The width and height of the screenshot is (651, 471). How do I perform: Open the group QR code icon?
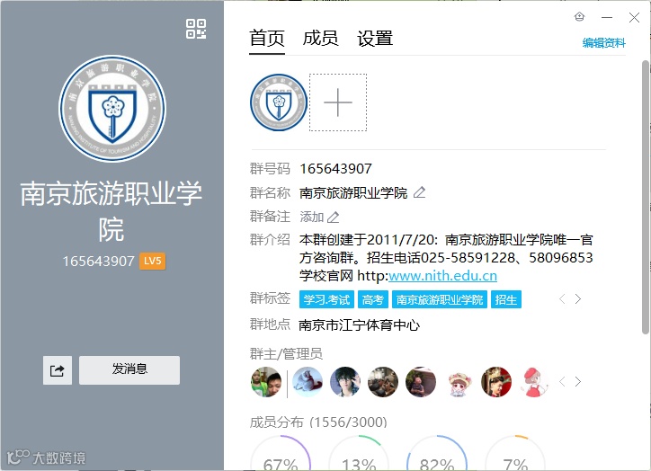196,29
